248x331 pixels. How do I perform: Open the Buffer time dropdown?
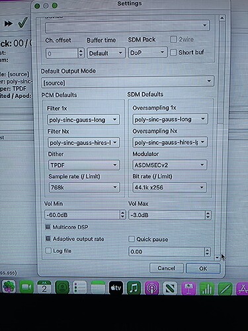pos(106,53)
